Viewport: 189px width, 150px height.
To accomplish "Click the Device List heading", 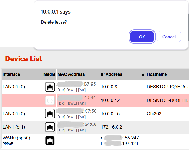I will [24, 59].
